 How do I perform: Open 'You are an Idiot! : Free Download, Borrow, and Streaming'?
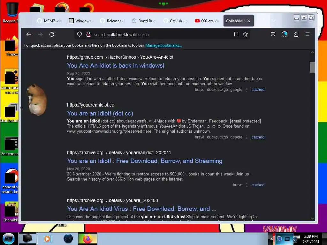(145, 161)
